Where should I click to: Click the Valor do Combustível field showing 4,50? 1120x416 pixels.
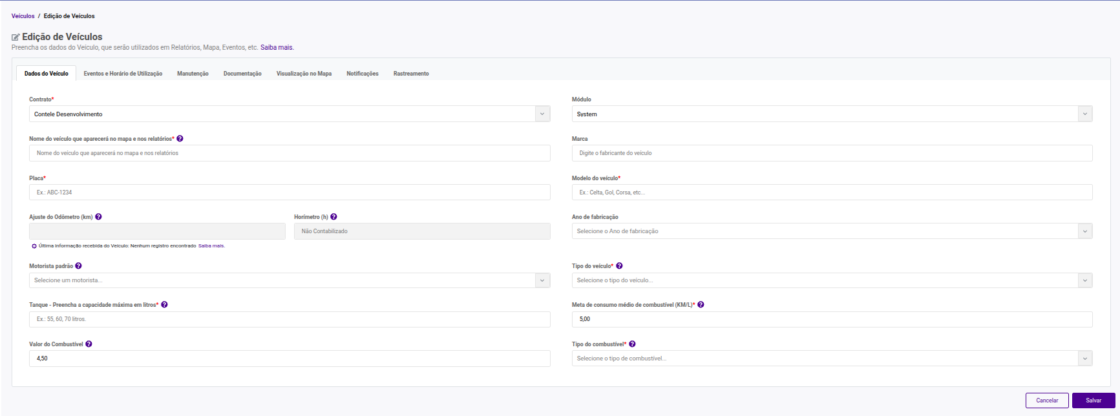tap(290, 359)
